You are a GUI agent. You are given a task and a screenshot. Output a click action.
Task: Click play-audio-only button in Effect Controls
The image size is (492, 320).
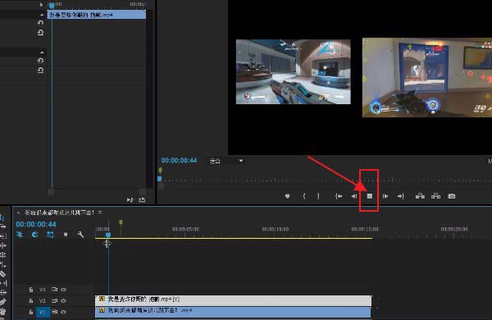(130, 199)
